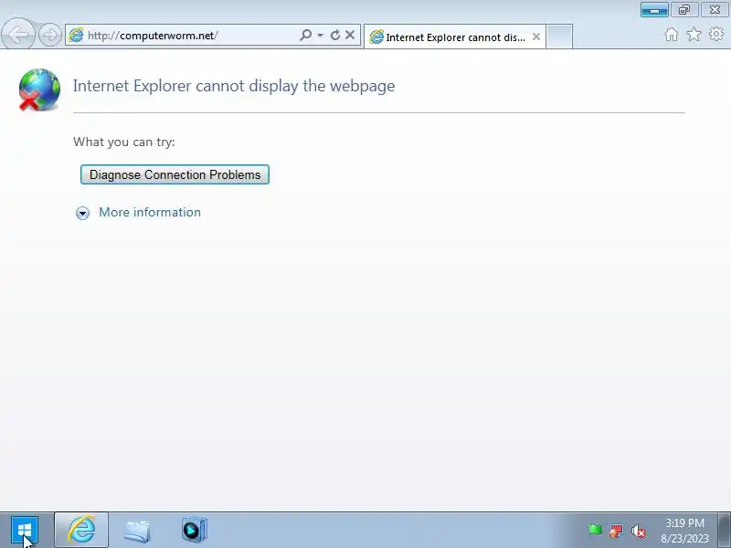Click the More information link text
This screenshot has width=731, height=548.
pos(150,213)
